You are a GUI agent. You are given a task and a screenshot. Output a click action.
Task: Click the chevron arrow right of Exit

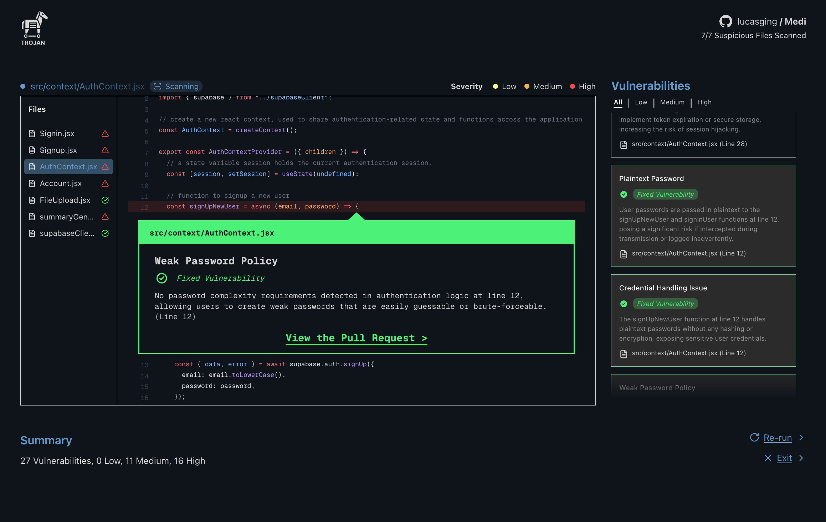[x=801, y=458]
